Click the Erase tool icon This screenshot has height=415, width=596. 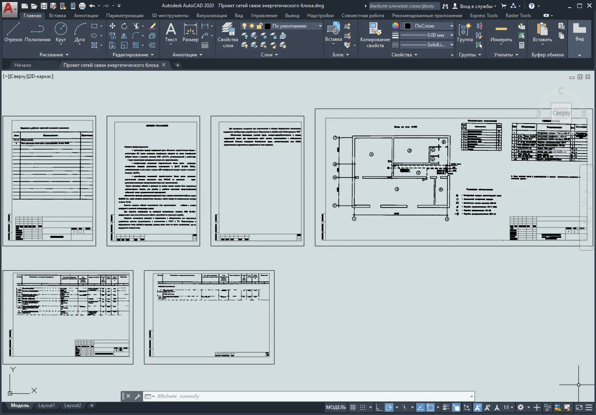(152, 26)
